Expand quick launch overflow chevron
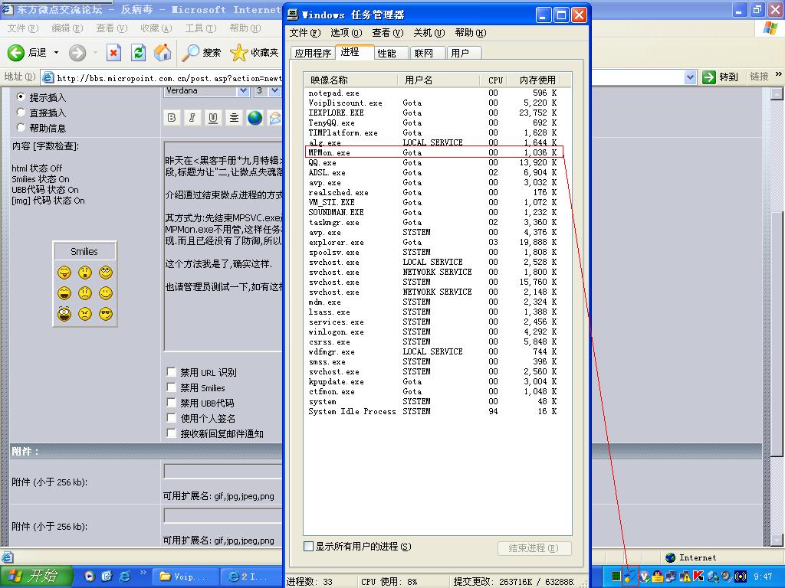This screenshot has height=588, width=785. (143, 573)
